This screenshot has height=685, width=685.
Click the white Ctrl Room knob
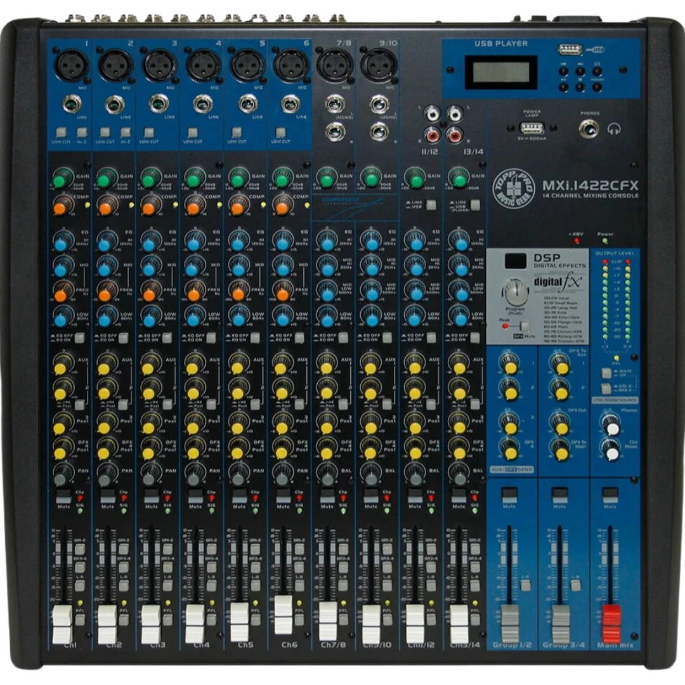pos(611,452)
